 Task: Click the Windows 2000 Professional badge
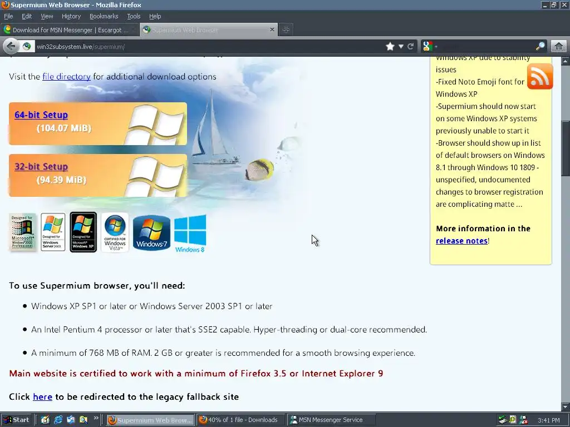pyautogui.click(x=22, y=232)
